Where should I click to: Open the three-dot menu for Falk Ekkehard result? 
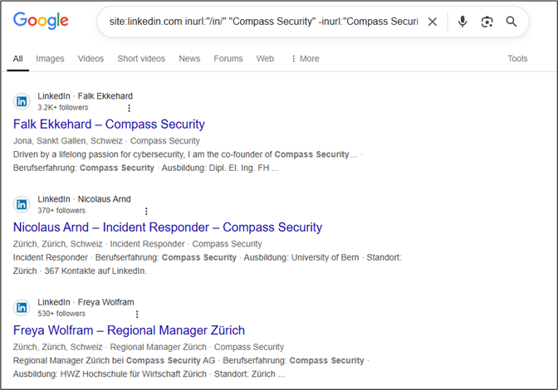(x=130, y=108)
